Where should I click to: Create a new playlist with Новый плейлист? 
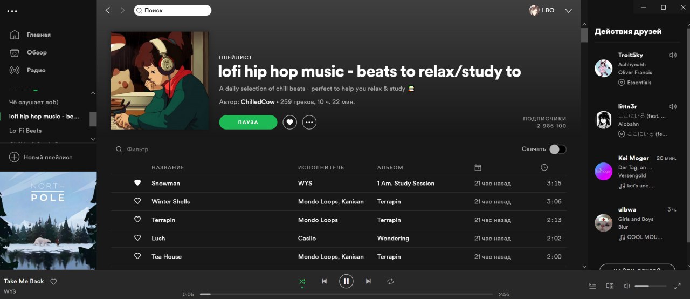(x=47, y=157)
